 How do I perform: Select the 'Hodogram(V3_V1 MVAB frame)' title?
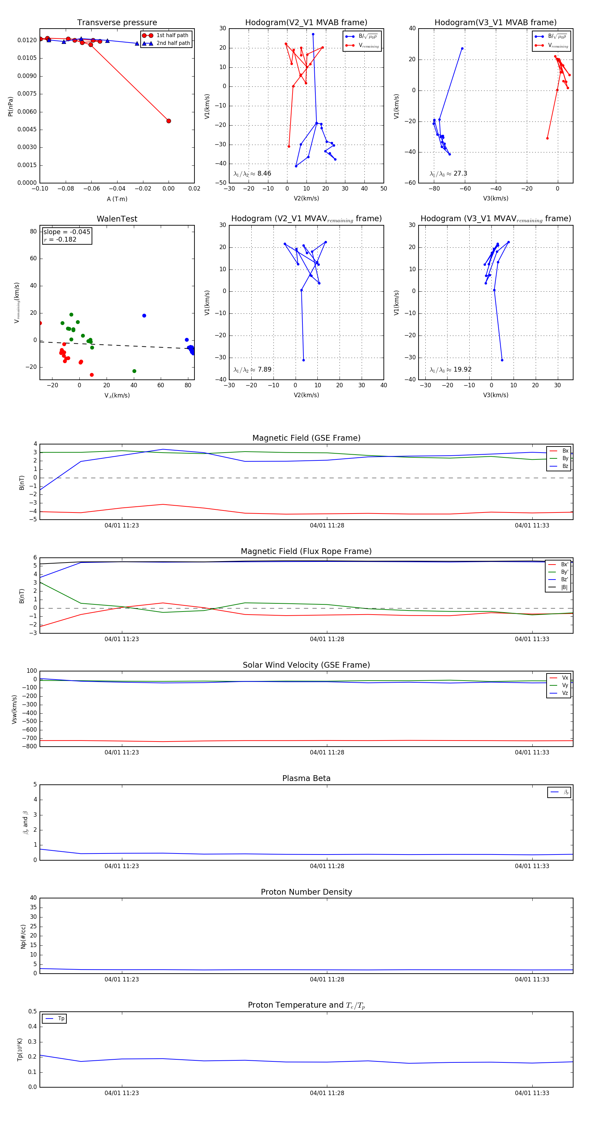coord(495,23)
